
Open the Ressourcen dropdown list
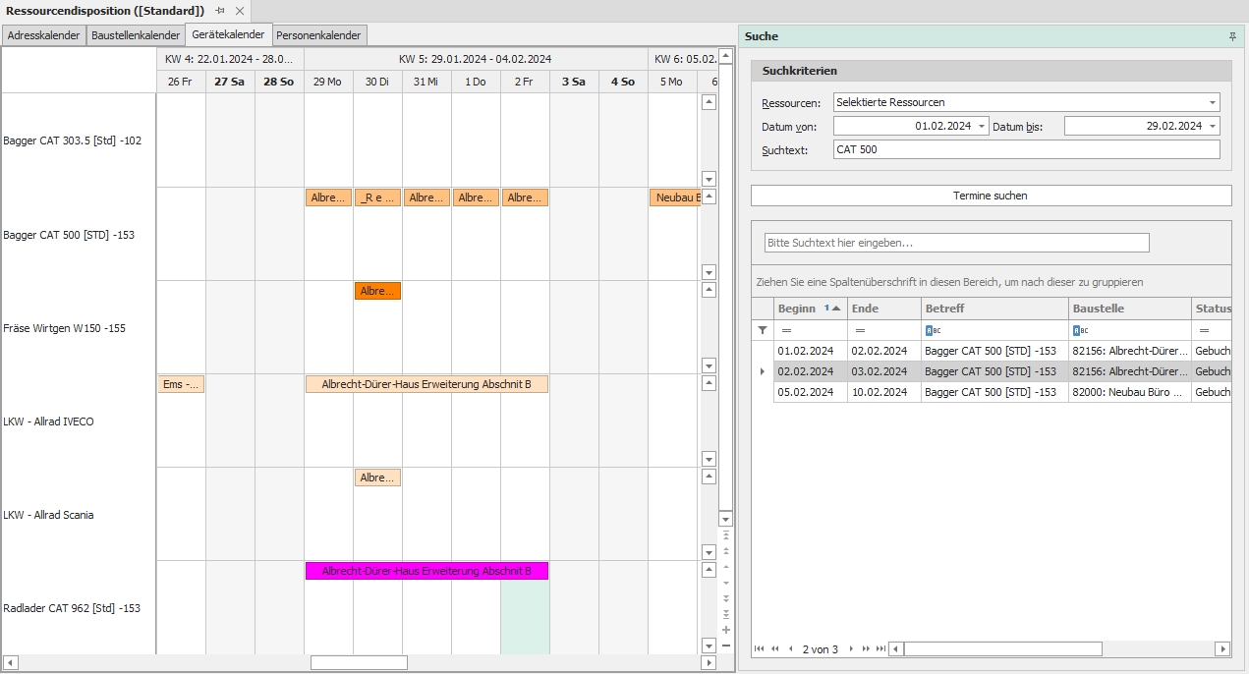pos(1212,102)
